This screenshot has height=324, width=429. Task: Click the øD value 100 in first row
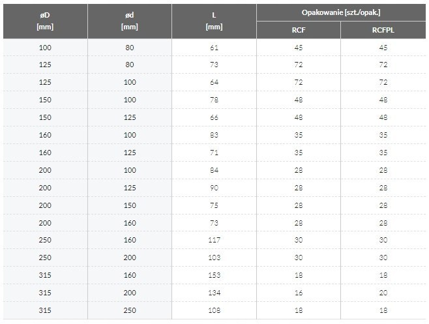click(x=45, y=47)
